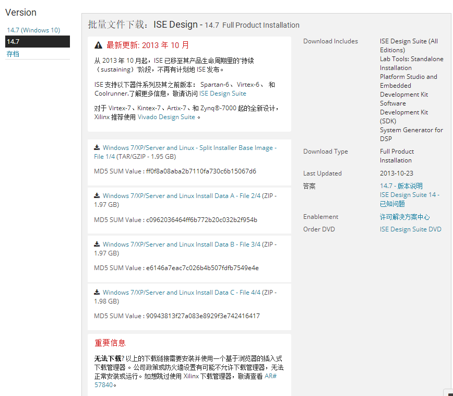Open the 存档 archive version link
This screenshot has height=396, width=453.
(x=13, y=54)
